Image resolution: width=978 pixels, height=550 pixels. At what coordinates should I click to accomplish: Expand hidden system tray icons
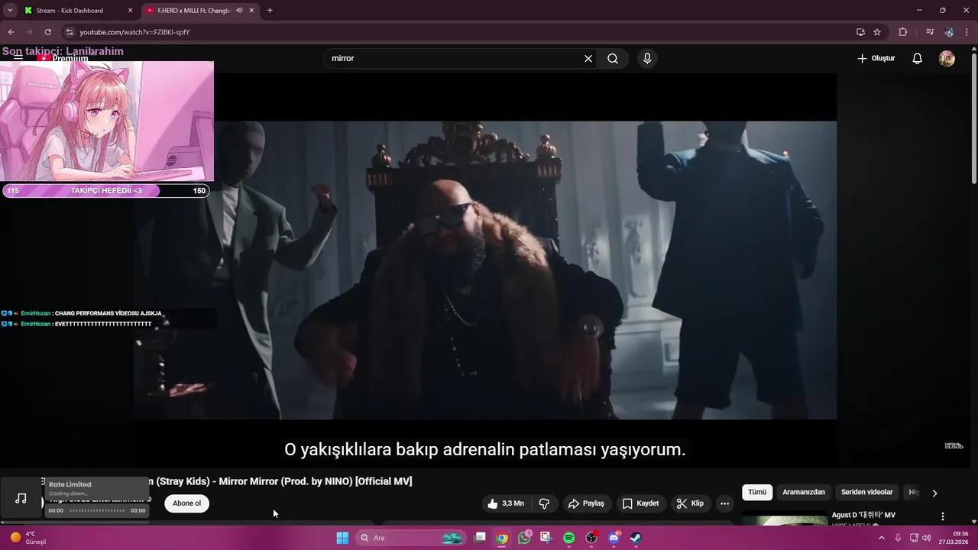pos(882,538)
